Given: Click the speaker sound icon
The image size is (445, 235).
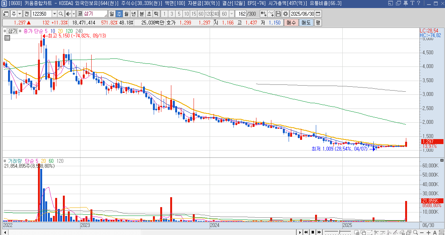Looking at the screenshot, I should pos(68,14).
